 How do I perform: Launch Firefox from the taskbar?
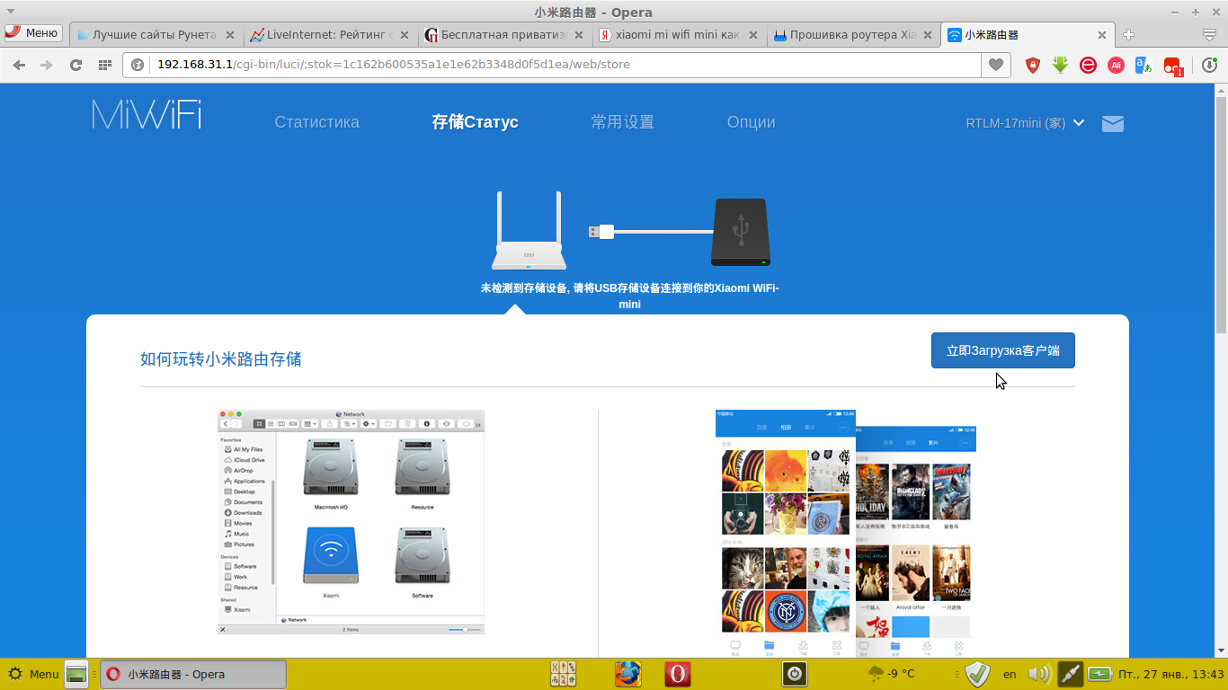click(x=629, y=674)
